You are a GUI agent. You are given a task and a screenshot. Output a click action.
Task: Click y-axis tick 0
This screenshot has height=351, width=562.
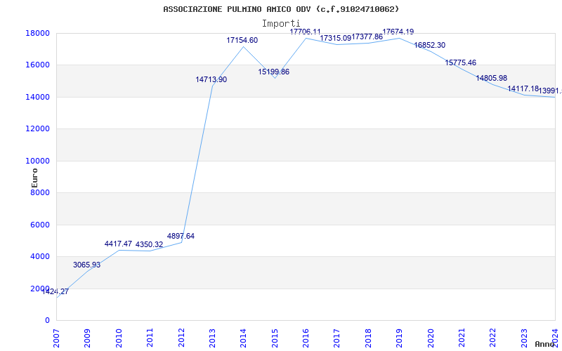point(47,321)
